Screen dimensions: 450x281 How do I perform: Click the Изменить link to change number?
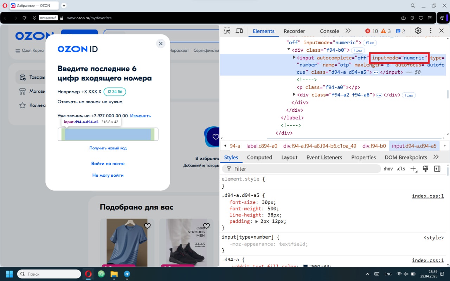pos(140,116)
